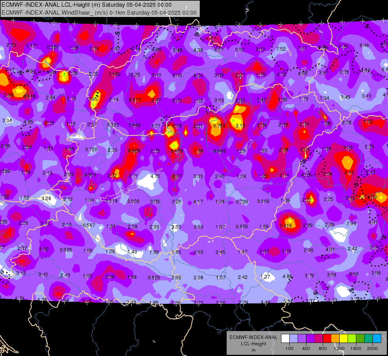388x356 pixels.
Task: Click the legend title LCL-Height
Action: [254, 344]
